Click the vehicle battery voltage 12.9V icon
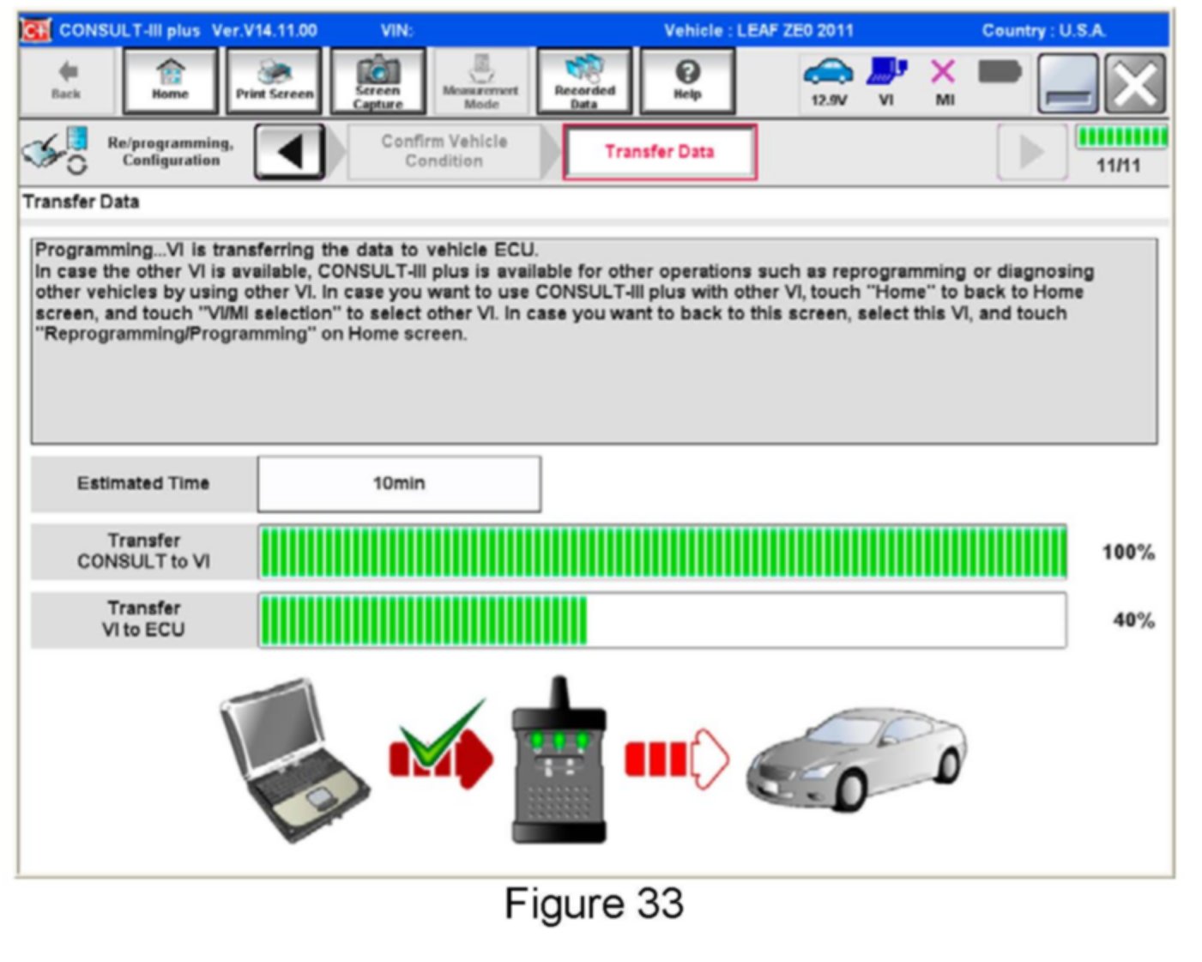This screenshot has height=962, width=1202. (828, 80)
